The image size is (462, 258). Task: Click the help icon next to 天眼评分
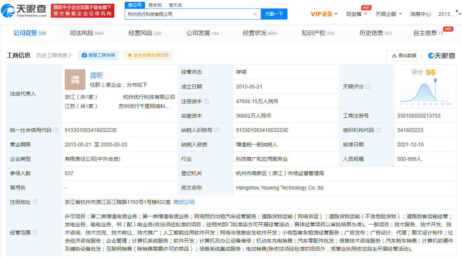click(368, 87)
